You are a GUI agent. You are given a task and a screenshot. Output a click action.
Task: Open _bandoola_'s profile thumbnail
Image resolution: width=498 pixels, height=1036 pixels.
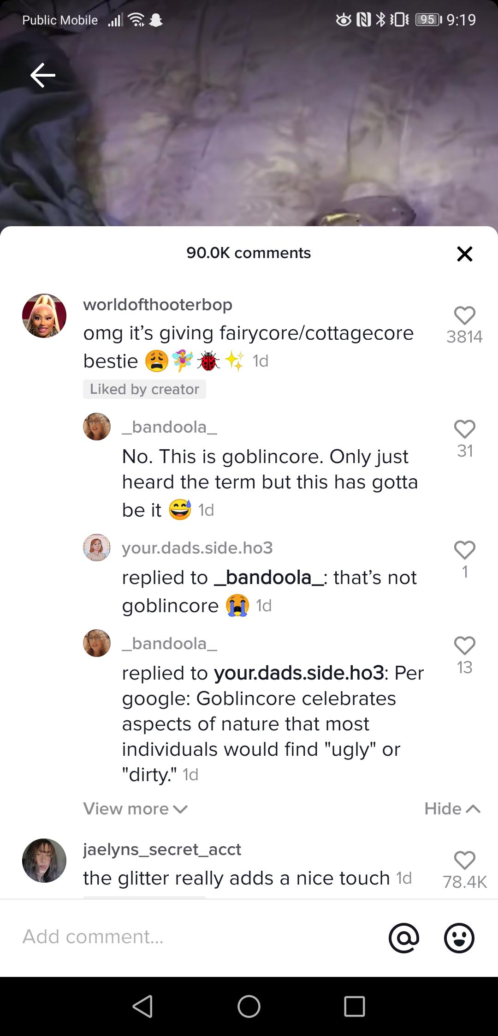point(96,427)
